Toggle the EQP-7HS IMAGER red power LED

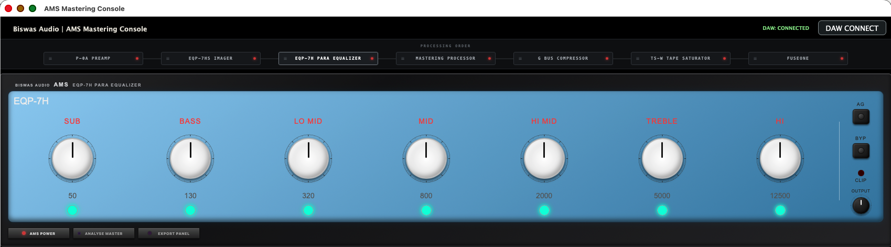pos(254,58)
